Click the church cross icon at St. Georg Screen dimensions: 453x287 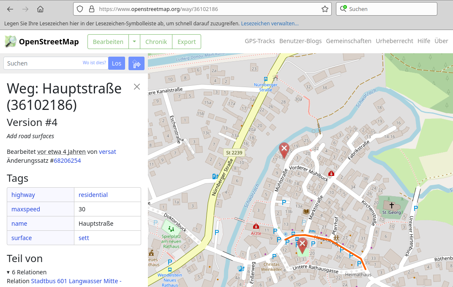coord(392,205)
